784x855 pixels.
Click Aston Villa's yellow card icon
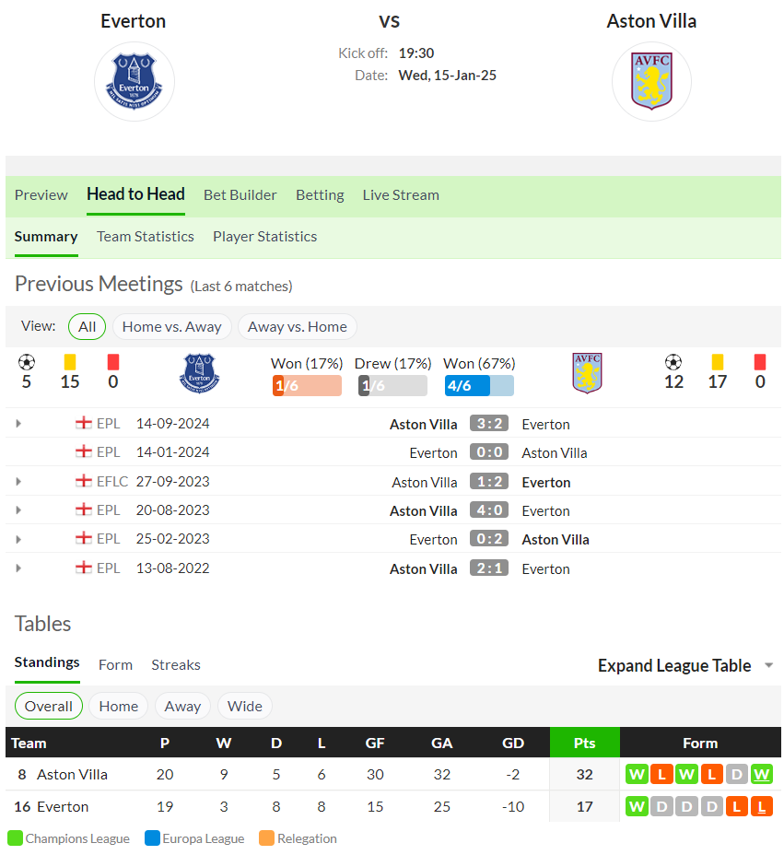[x=718, y=363]
